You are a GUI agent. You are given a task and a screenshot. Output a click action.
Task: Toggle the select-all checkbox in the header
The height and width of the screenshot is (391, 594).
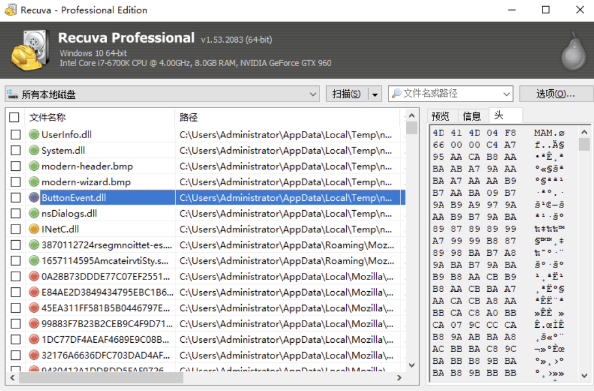(x=14, y=117)
